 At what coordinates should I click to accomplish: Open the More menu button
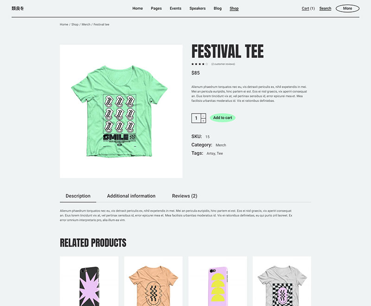(x=347, y=8)
